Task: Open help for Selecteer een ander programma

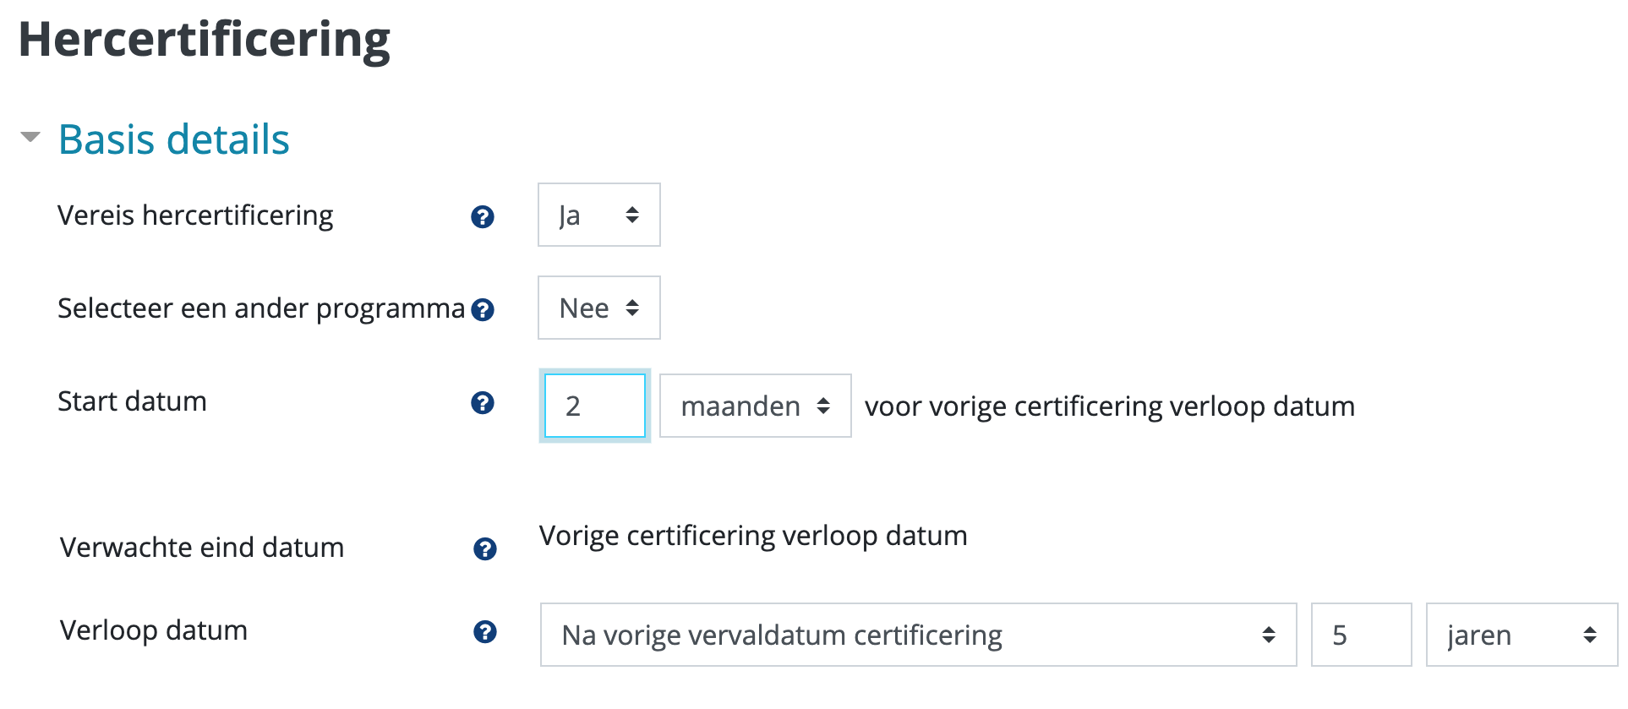Action: coord(483,310)
